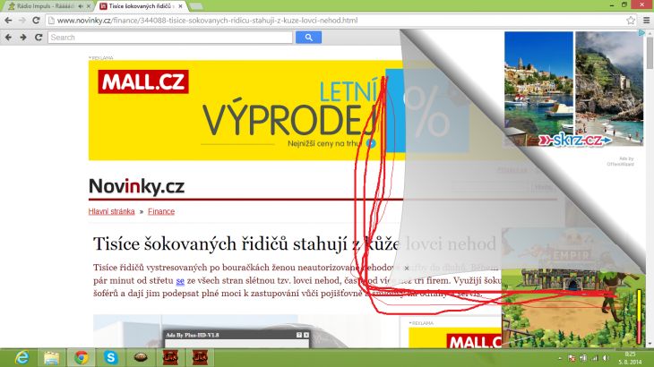
Task: Open the taskbar clock showing 8:25
Action: (630, 358)
